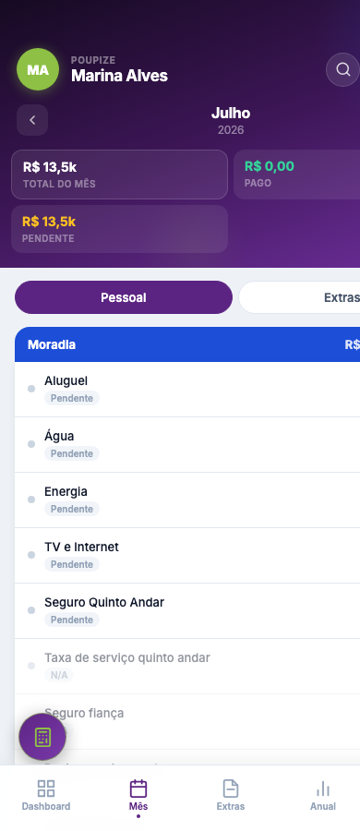The image size is (360, 831).
Task: Toggle status dot for Aluguel
Action: point(31,389)
